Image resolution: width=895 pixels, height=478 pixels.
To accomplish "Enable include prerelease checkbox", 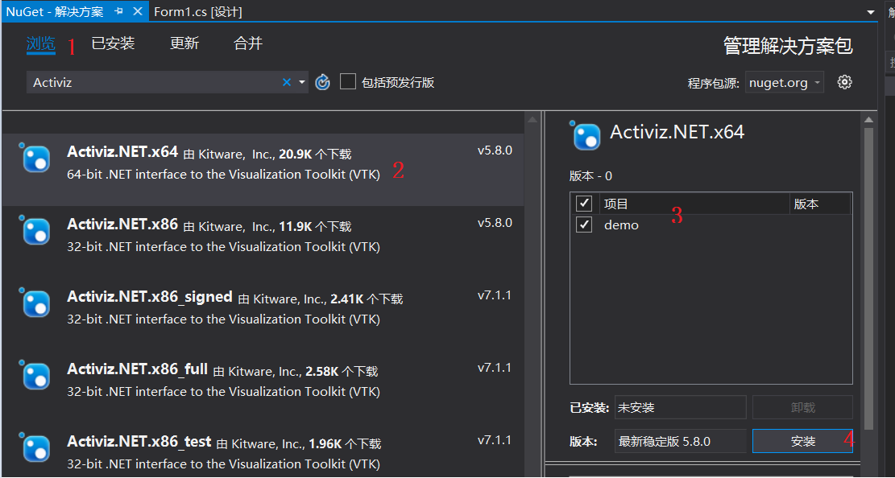I will tap(348, 81).
